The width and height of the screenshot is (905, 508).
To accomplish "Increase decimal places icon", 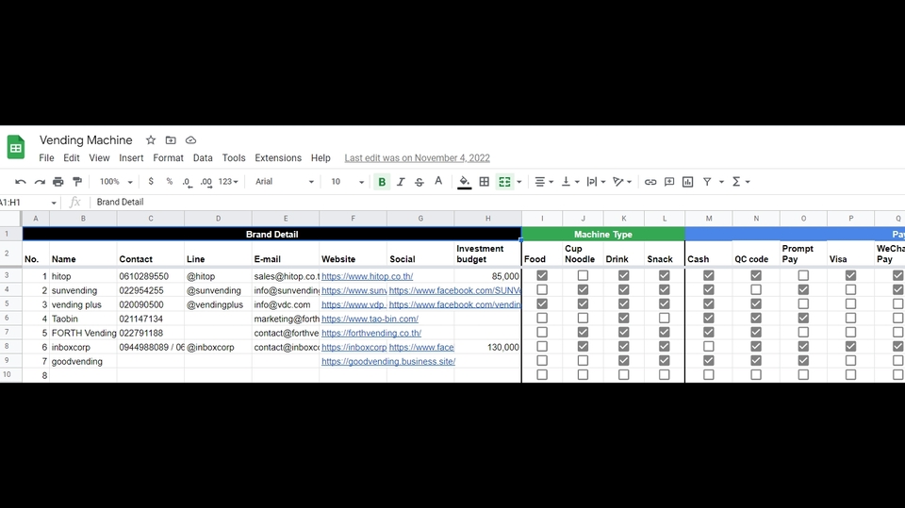I will (x=206, y=182).
